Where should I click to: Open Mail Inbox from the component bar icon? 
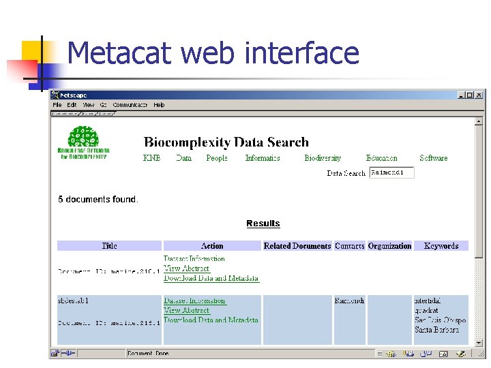(408, 354)
